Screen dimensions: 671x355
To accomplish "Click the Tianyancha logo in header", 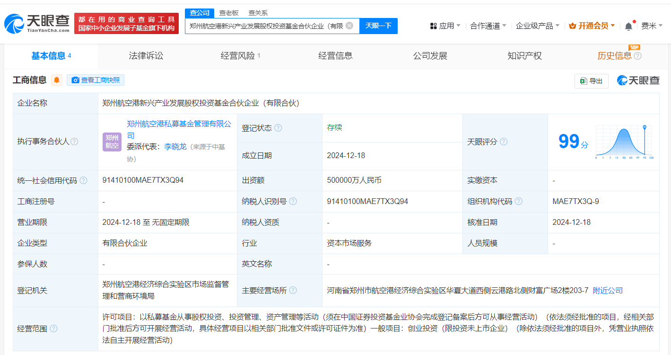I will click(x=37, y=23).
